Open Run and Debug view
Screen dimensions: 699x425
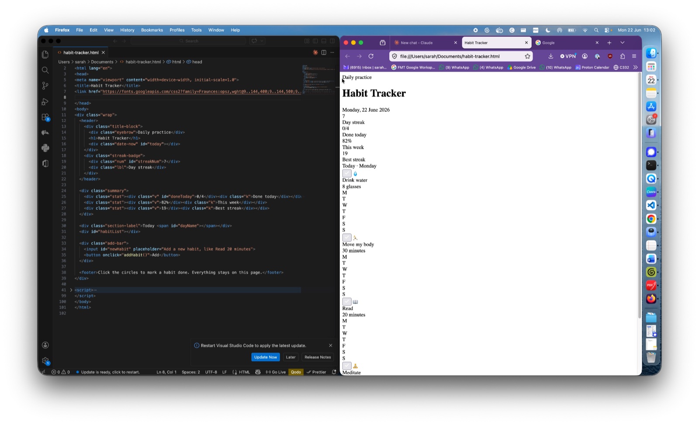coord(45,101)
